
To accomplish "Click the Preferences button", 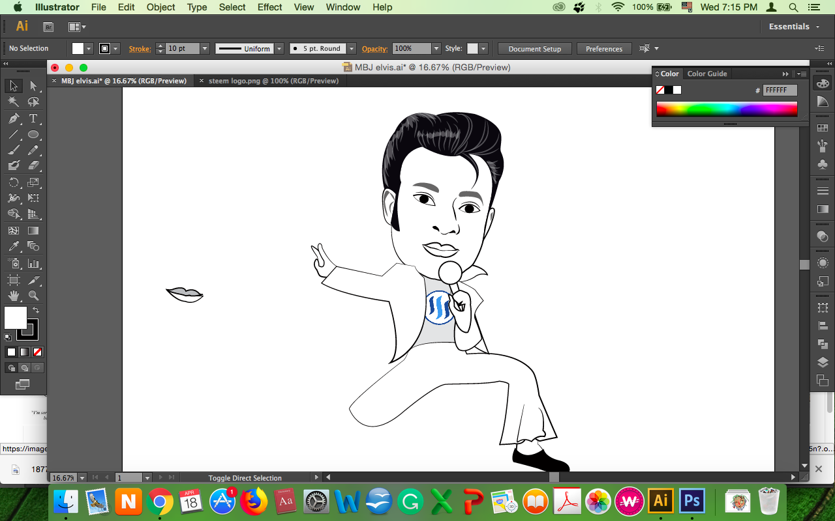I will point(604,49).
